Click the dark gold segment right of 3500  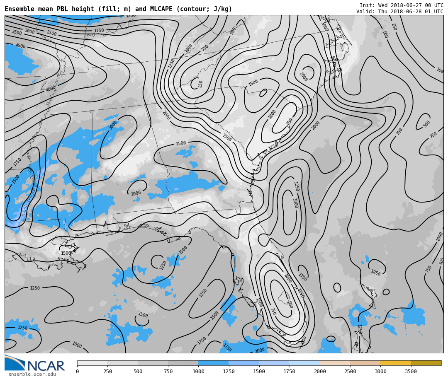pyautogui.click(x=426, y=363)
